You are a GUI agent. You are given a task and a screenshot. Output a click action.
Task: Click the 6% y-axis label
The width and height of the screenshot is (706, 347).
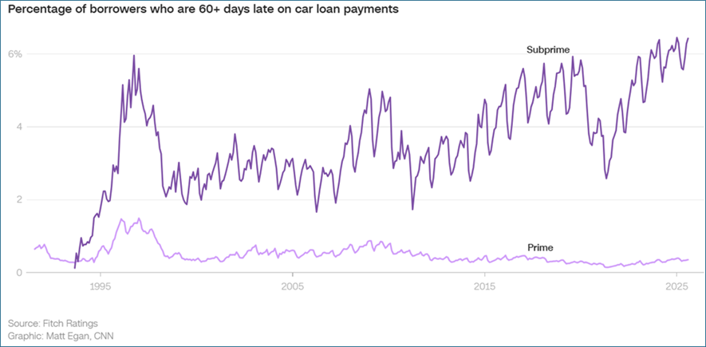[x=15, y=54]
